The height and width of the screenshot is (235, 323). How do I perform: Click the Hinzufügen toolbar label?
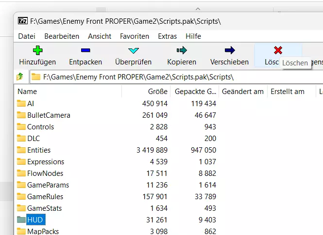[x=37, y=62]
